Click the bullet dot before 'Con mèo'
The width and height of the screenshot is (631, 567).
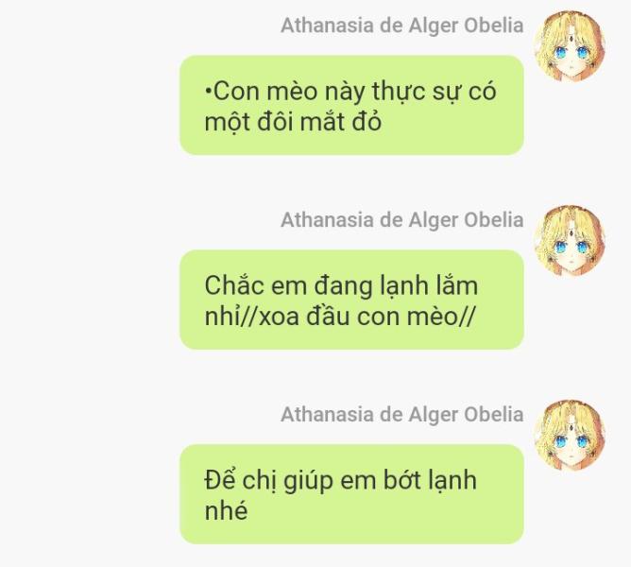coord(208,92)
